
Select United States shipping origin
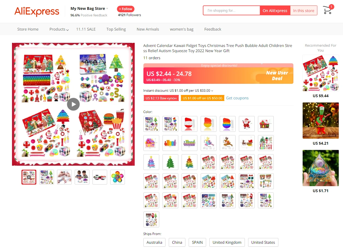[x=263, y=242]
